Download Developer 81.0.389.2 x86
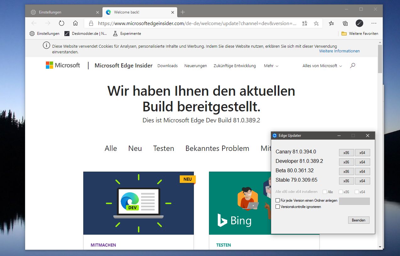400x256 pixels. click(x=346, y=162)
